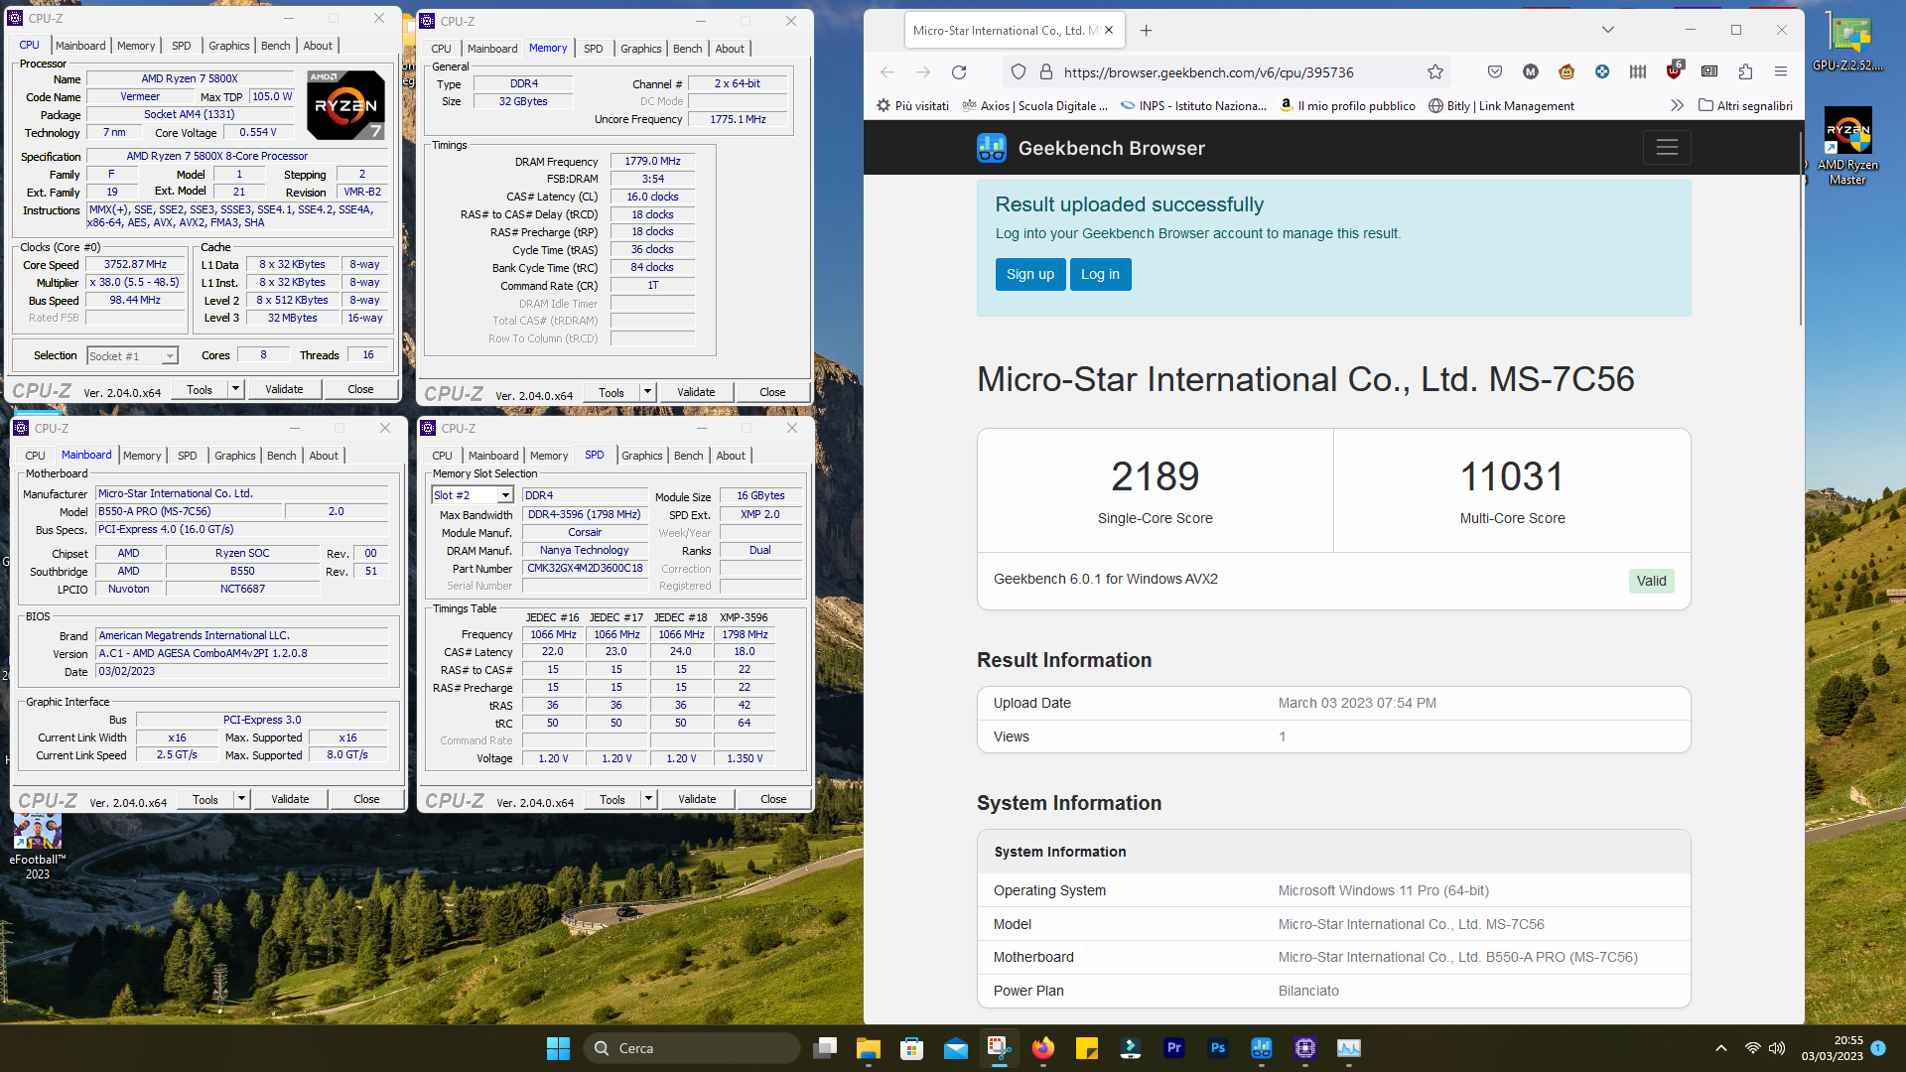This screenshot has width=1906, height=1072.
Task: Click the Valid badge
Action: 1651,581
